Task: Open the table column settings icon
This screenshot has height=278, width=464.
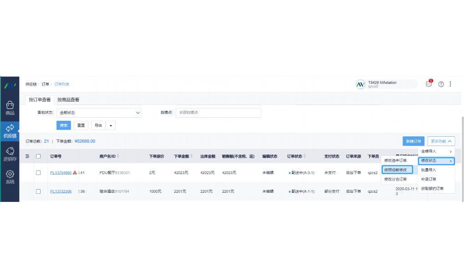Action: point(27,156)
